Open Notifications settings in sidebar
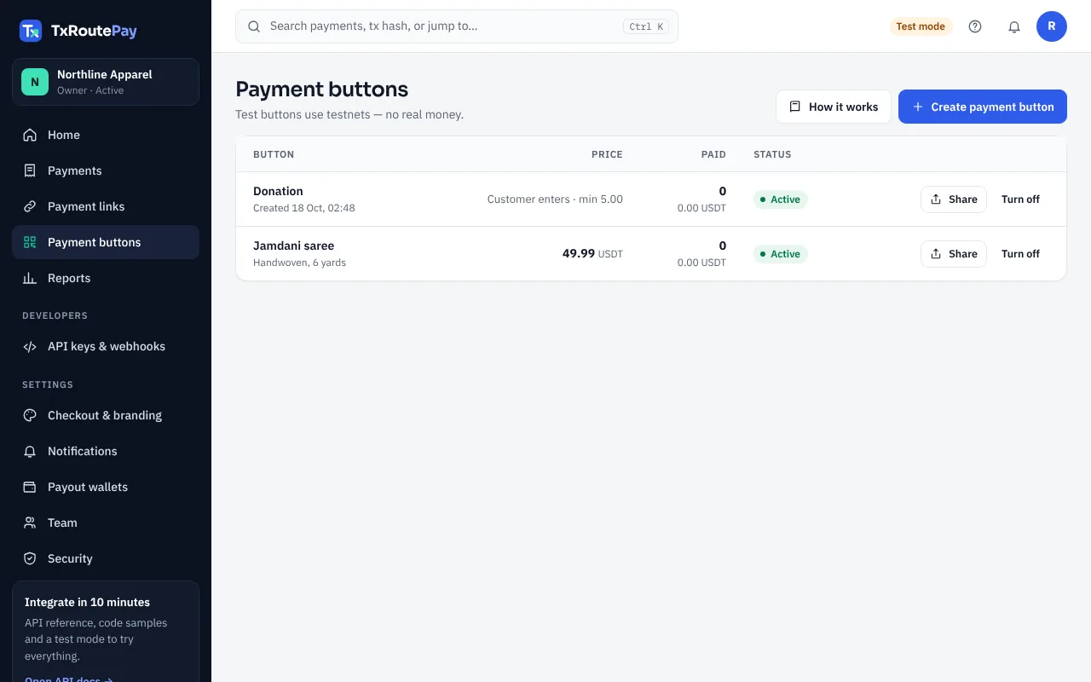Viewport: 1091px width, 682px height. [x=106, y=451]
